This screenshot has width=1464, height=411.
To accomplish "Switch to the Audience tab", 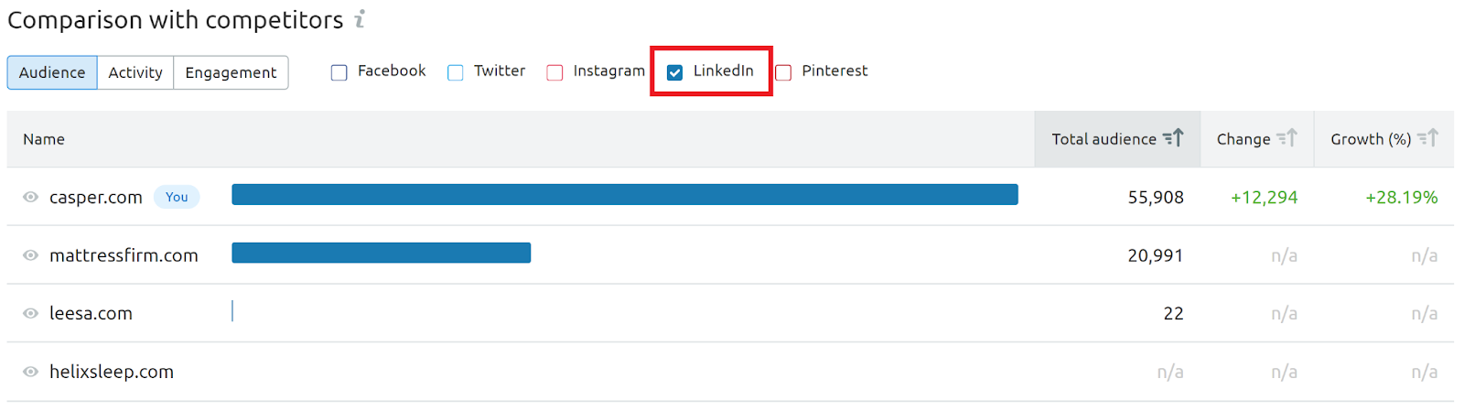I will (x=52, y=72).
